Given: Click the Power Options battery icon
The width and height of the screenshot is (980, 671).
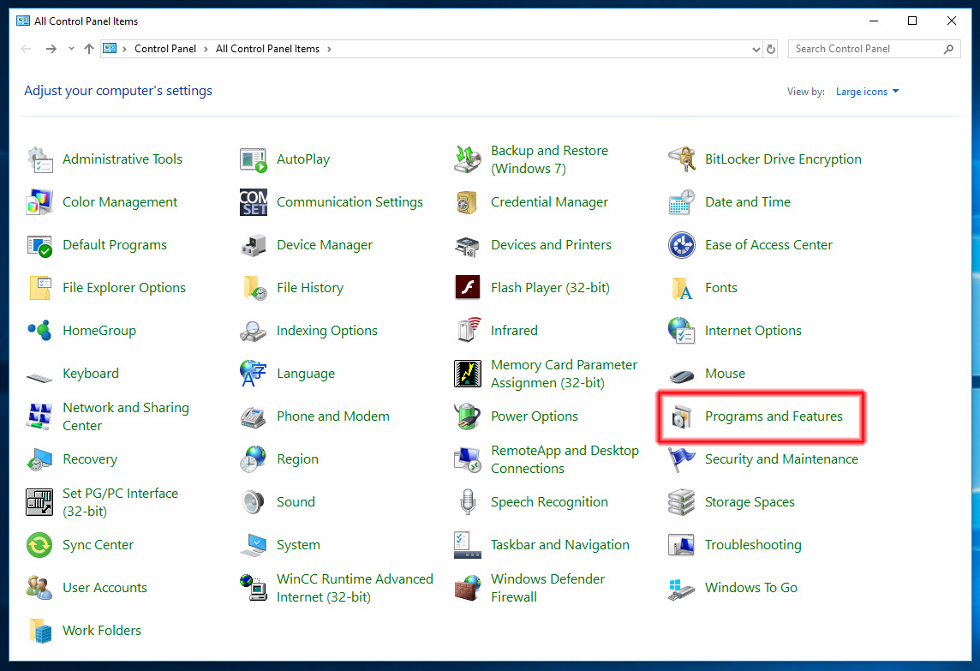Looking at the screenshot, I should 468,416.
